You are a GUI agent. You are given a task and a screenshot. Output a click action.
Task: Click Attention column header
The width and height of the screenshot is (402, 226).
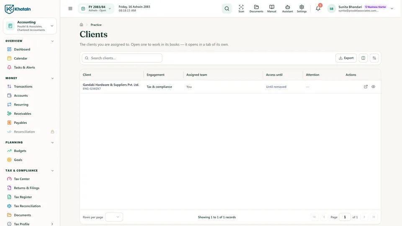pos(312,75)
